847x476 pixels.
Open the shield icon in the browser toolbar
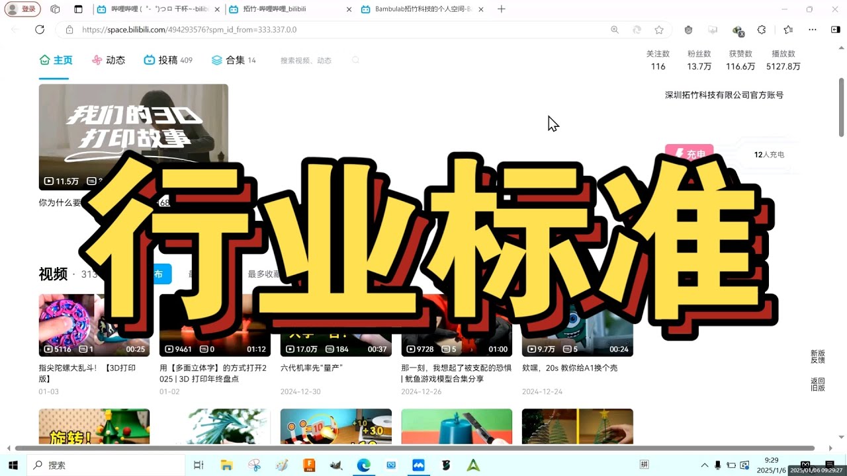pyautogui.click(x=688, y=30)
